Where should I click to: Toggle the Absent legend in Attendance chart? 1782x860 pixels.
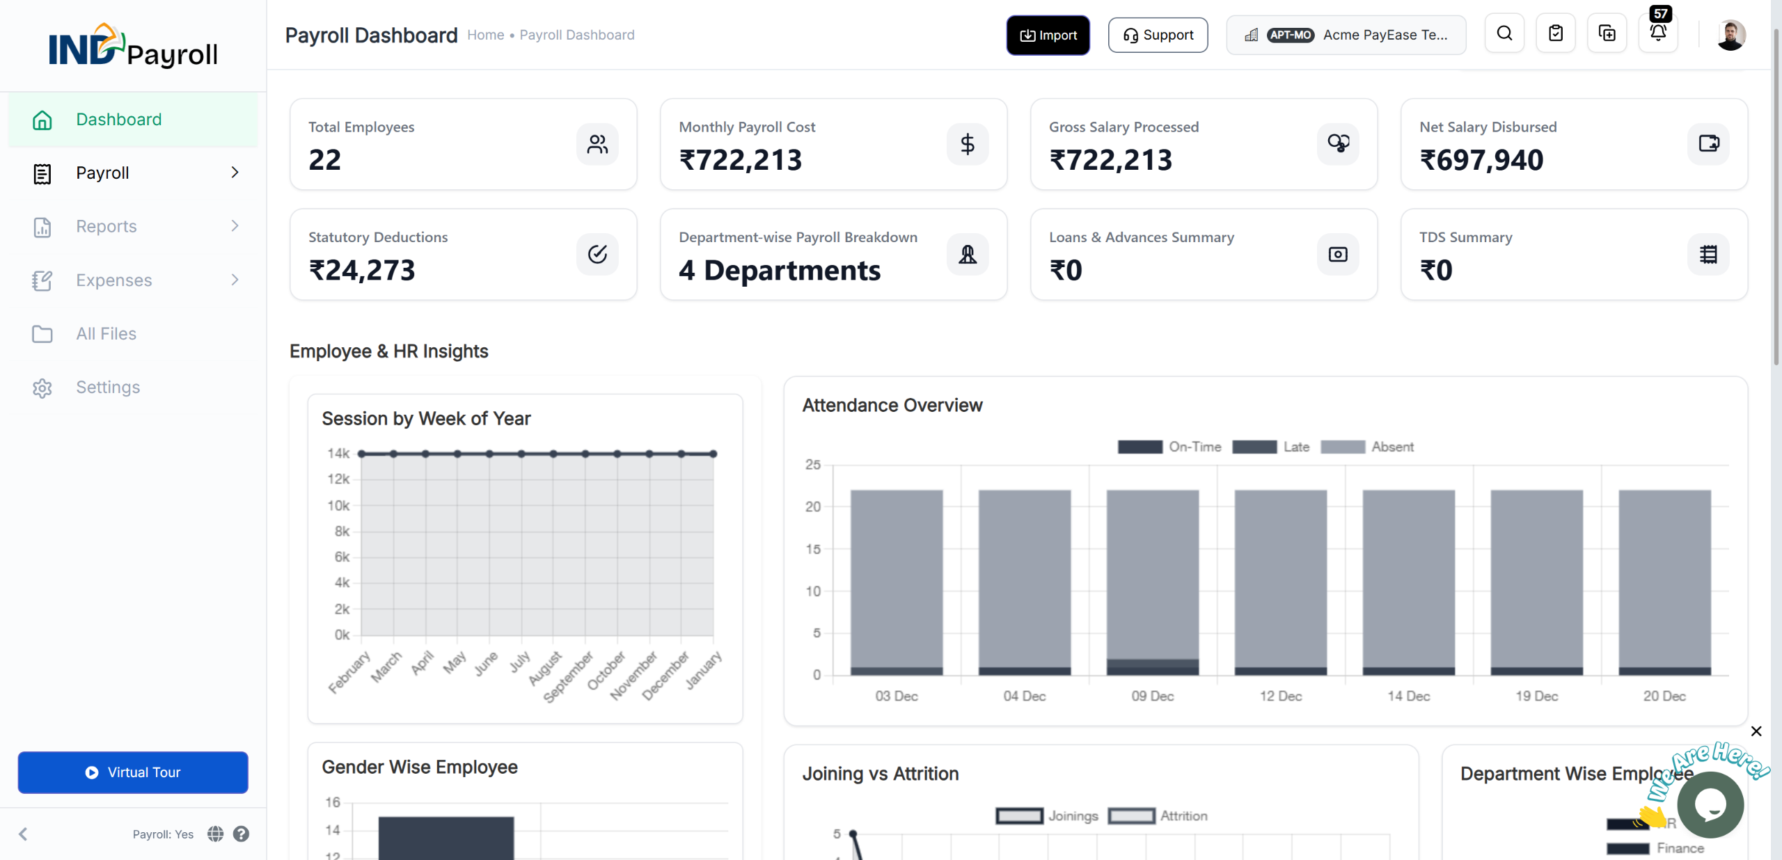click(x=1368, y=447)
